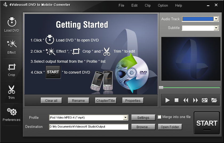The image size is (224, 143).
Task: Enable Merge into one file checkbox
Action: click(159, 117)
